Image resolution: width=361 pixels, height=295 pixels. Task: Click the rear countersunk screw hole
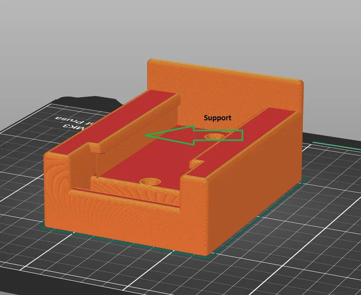[x=214, y=136]
